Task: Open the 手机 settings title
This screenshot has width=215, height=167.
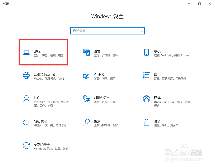Action: tap(157, 51)
